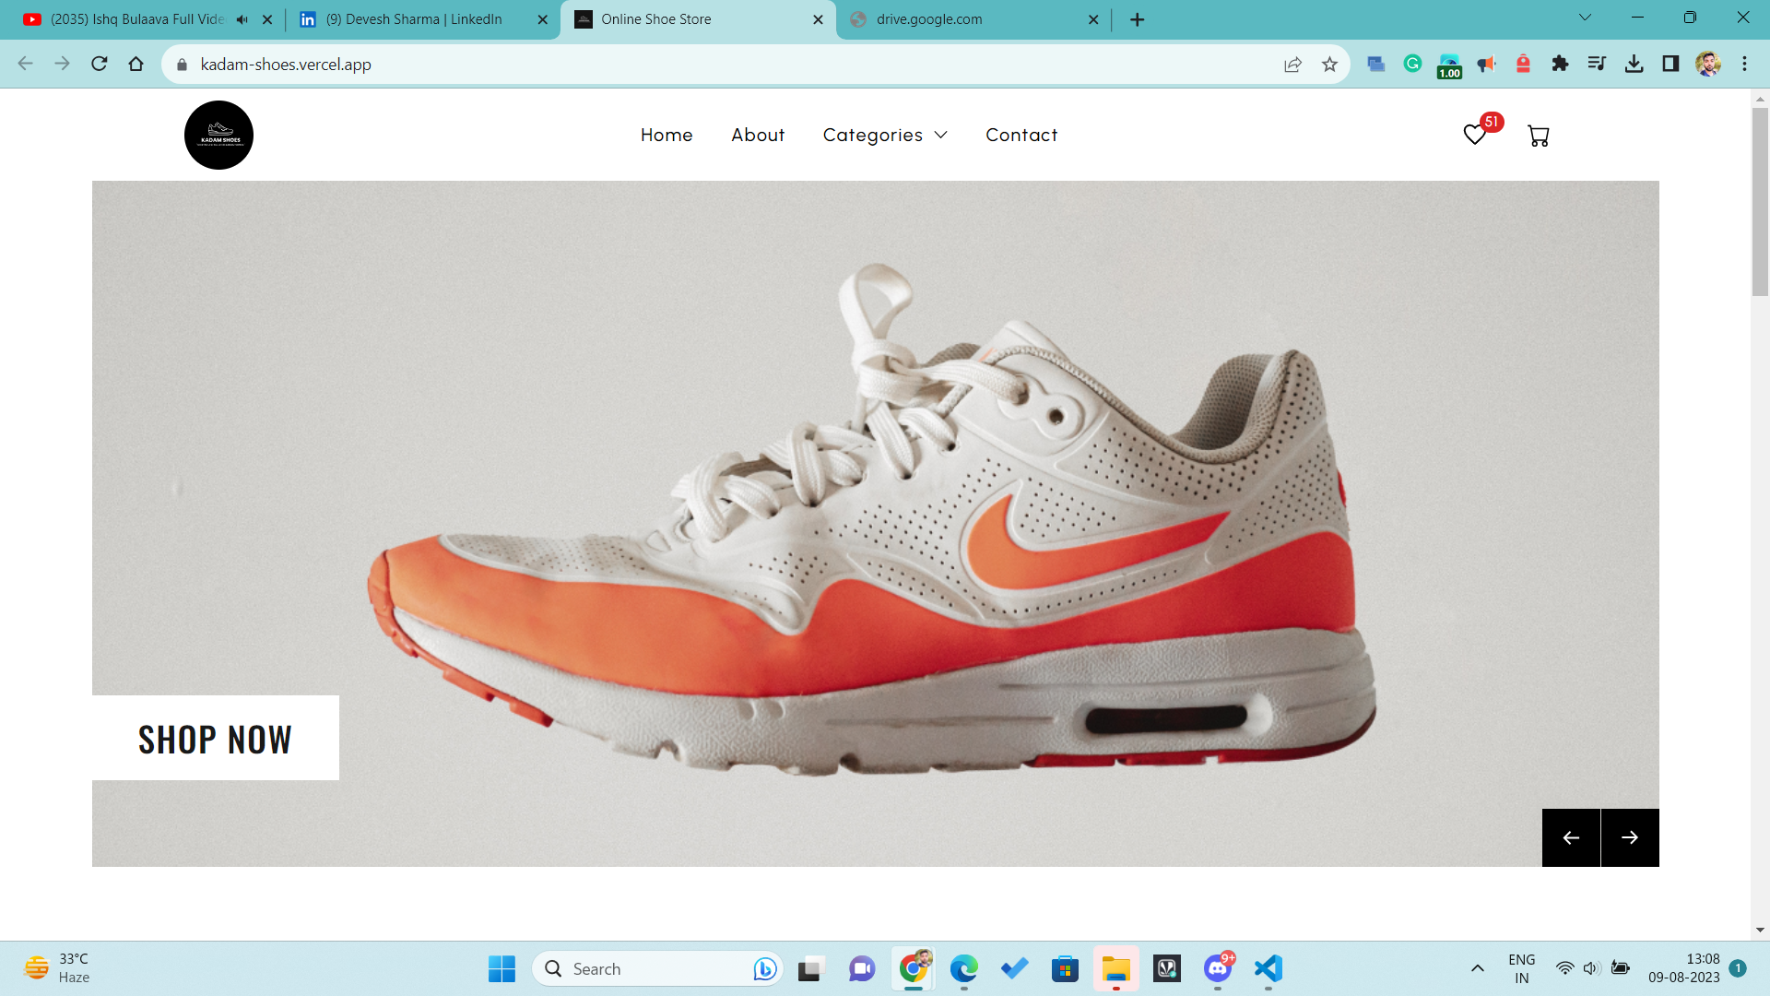This screenshot has width=1770, height=996.
Task: Open Discord from the taskbar
Action: [x=1218, y=968]
